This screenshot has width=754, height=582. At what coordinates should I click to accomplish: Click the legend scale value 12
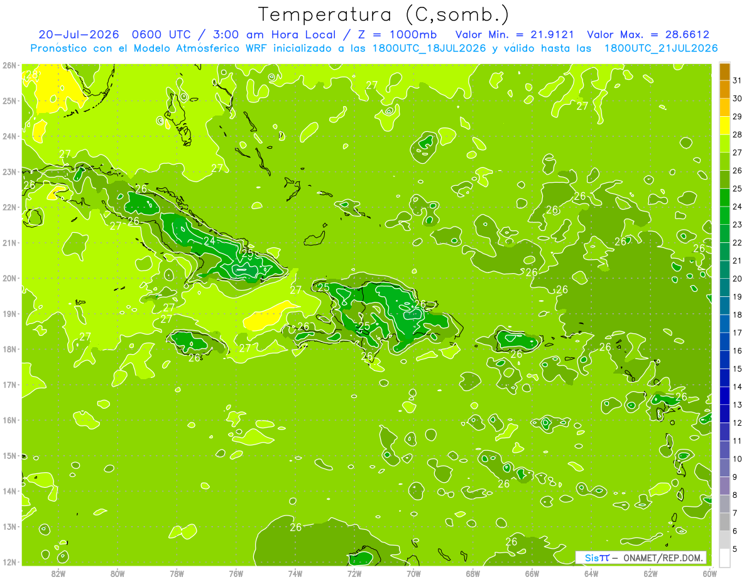pyautogui.click(x=738, y=423)
